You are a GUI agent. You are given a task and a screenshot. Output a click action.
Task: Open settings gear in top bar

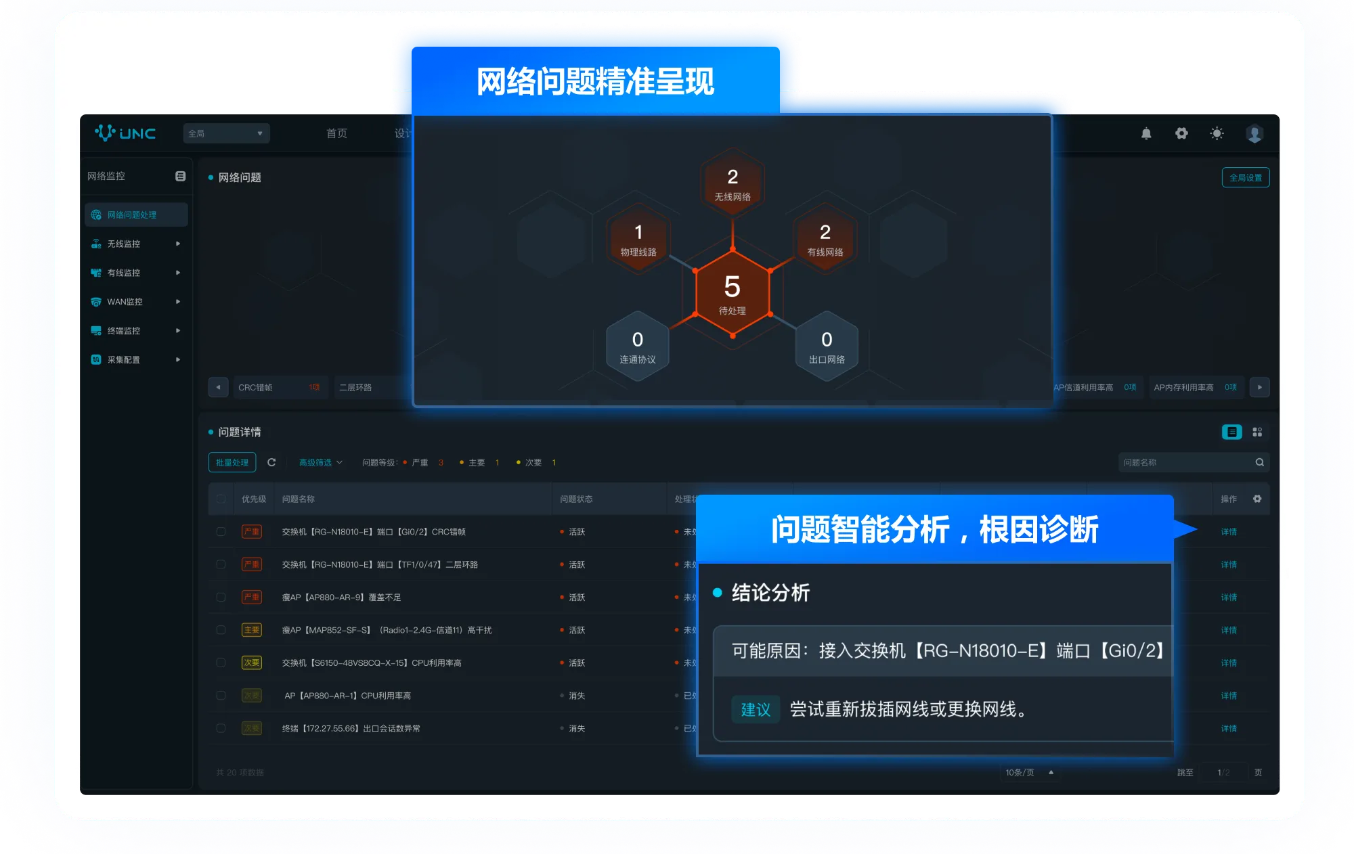coord(1181,133)
